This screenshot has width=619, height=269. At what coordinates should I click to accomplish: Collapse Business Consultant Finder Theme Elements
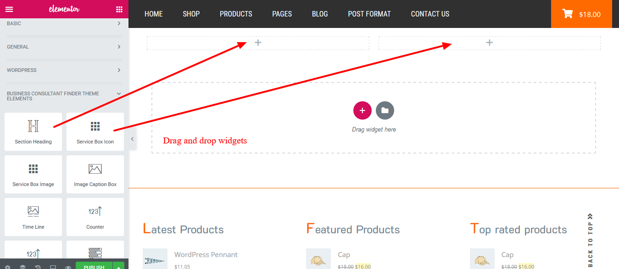tap(64, 96)
